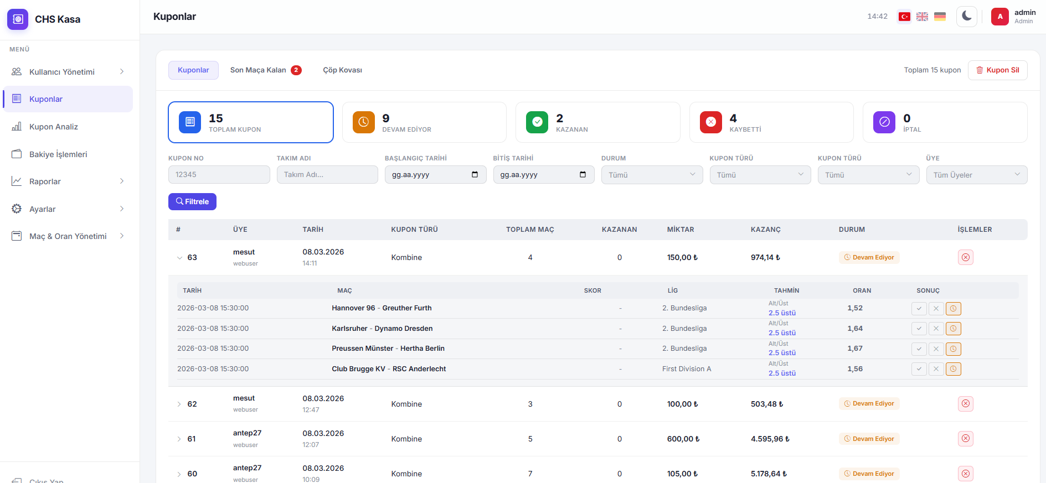Image resolution: width=1046 pixels, height=483 pixels.
Task: Open the Durum dropdown
Action: coord(652,175)
